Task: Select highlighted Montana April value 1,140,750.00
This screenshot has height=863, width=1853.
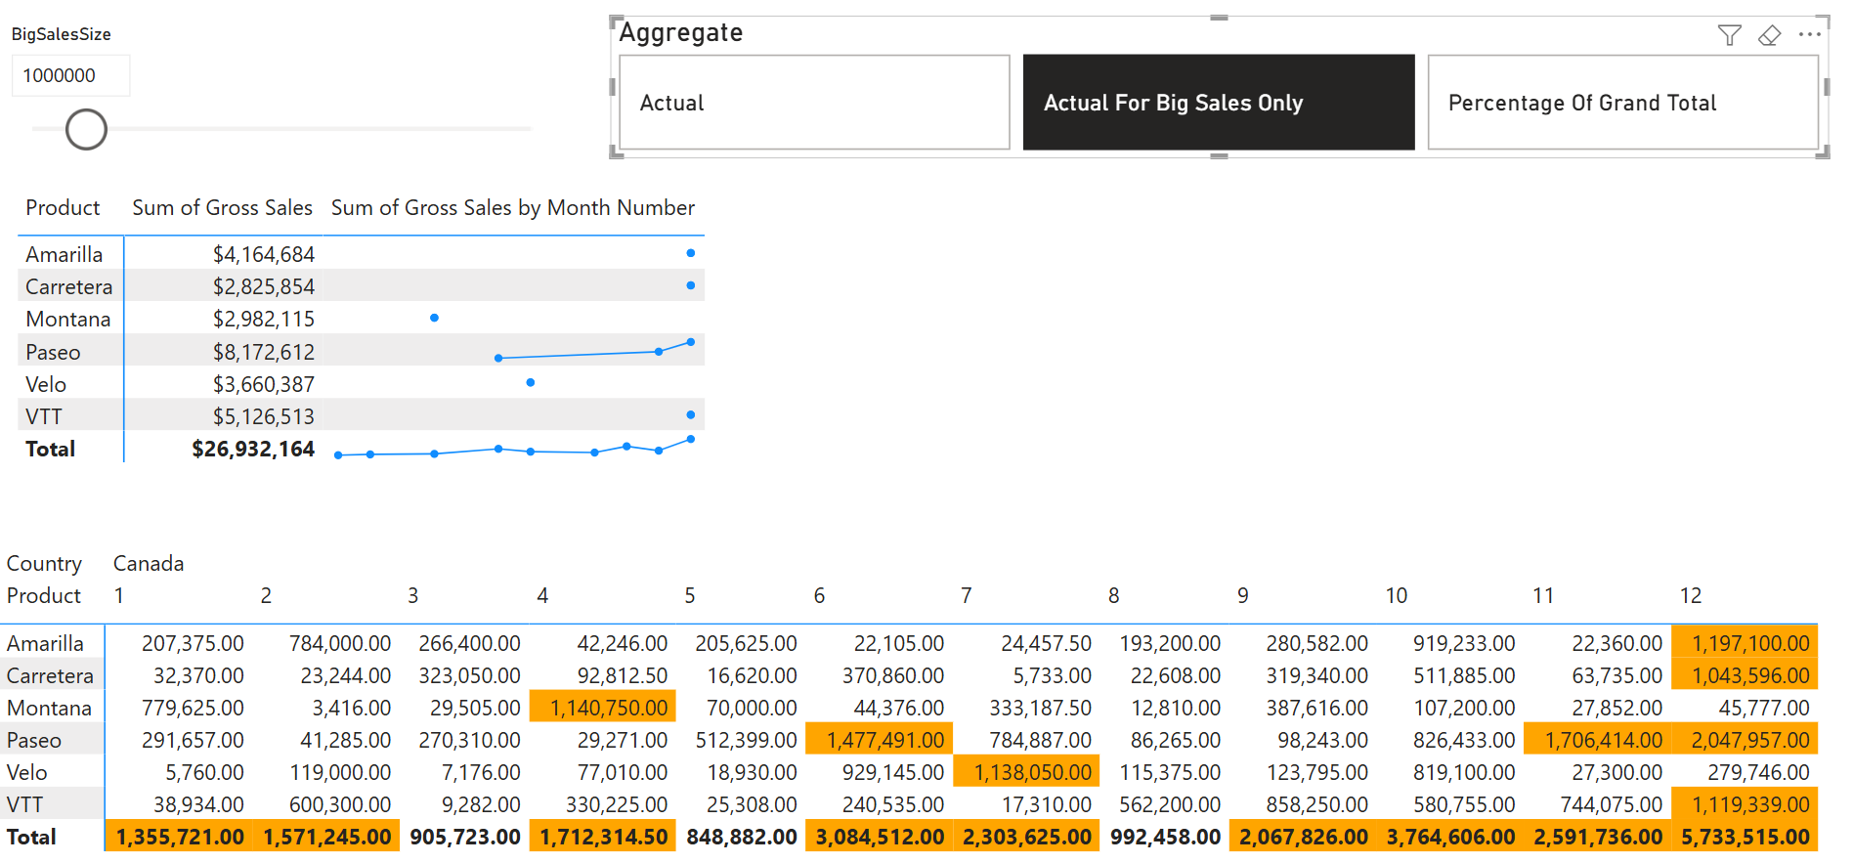Action: tap(603, 708)
